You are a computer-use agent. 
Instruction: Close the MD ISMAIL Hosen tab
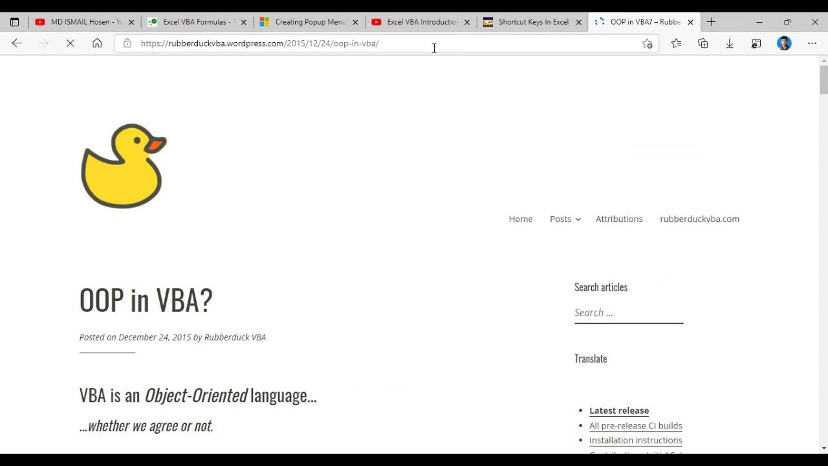pyautogui.click(x=131, y=22)
